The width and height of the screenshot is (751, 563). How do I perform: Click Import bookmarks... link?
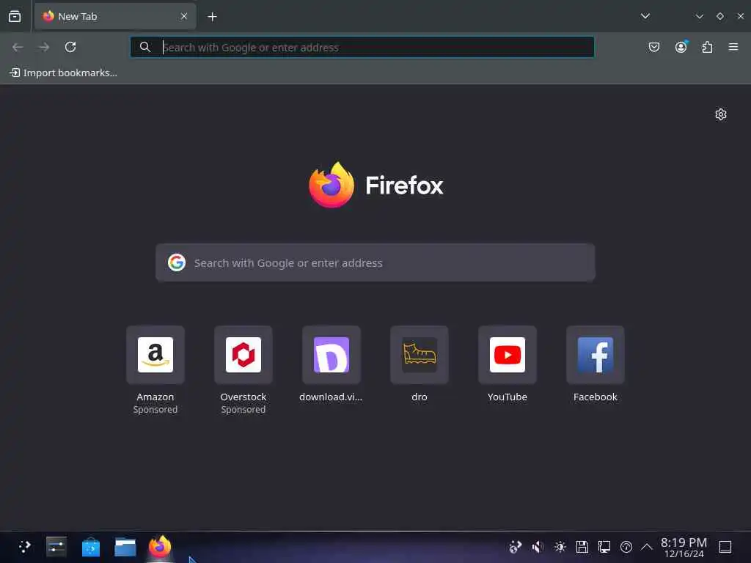pyautogui.click(x=63, y=73)
